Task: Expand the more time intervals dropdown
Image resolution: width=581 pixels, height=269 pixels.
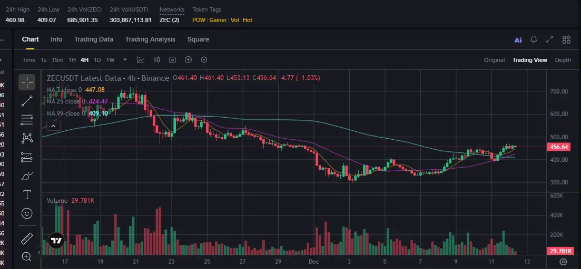Action: (125, 60)
